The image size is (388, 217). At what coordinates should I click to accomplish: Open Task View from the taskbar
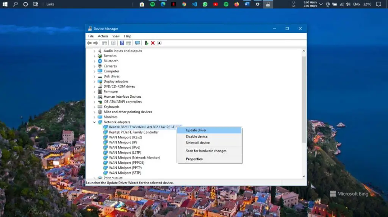[x=36, y=4]
